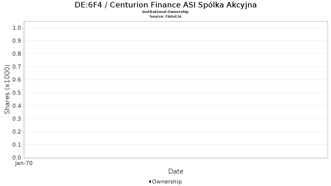Click the Jan-70 date axis label

(x=24, y=163)
